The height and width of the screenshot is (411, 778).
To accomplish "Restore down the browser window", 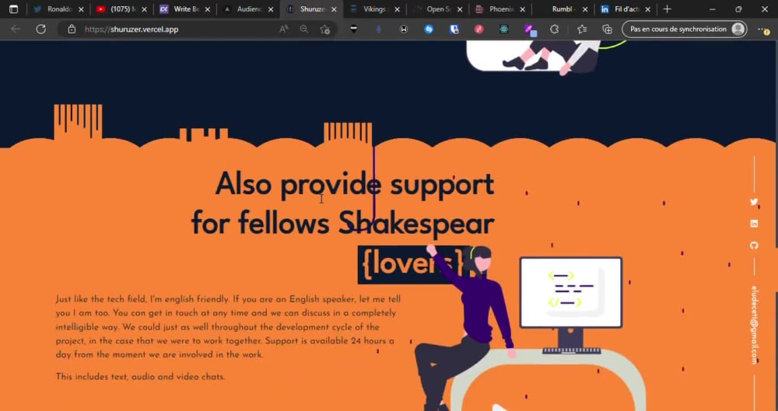I will click(738, 9).
